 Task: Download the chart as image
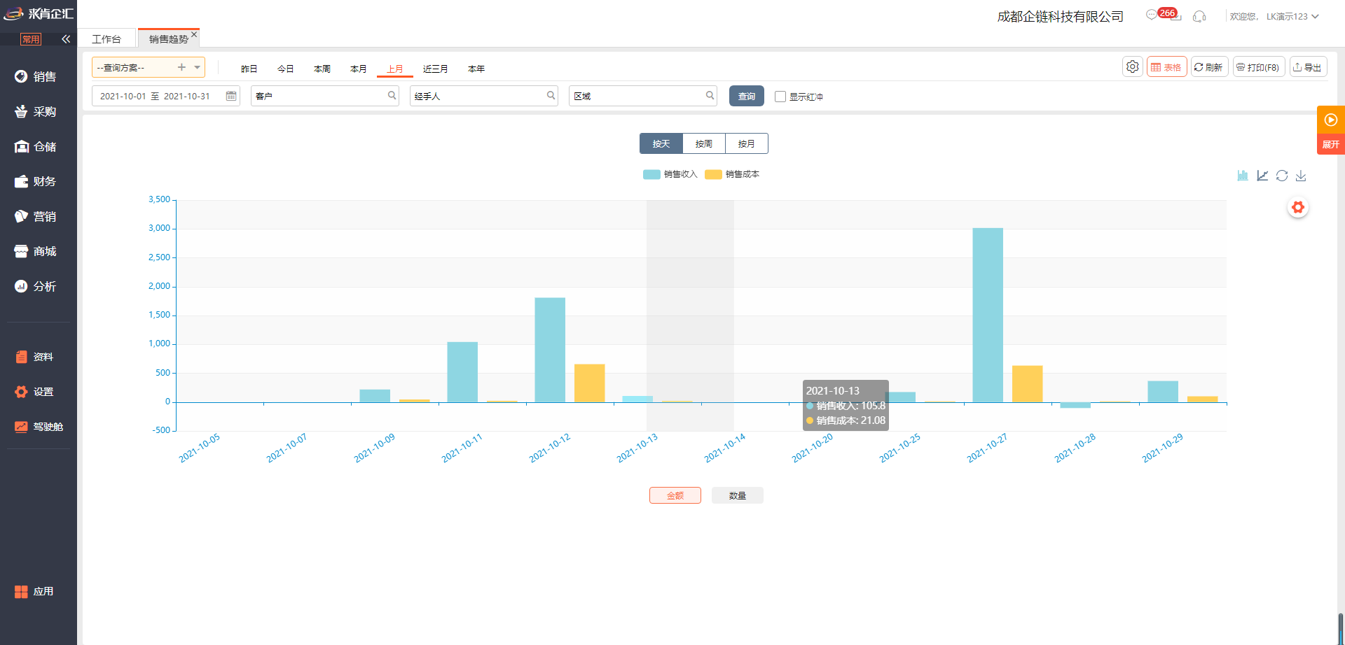pyautogui.click(x=1301, y=176)
